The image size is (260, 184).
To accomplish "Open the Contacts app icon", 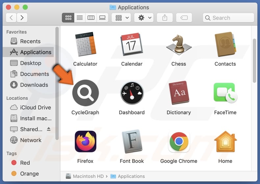I will pos(225,44).
